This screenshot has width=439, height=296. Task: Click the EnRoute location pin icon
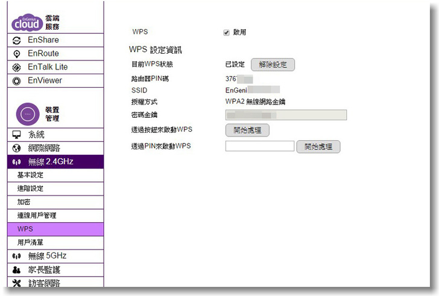pyautogui.click(x=17, y=54)
